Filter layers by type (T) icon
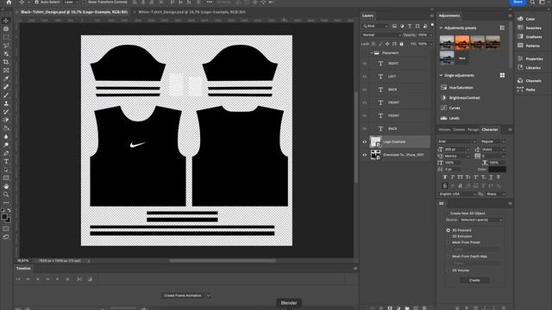The width and height of the screenshot is (552, 310). pos(410,26)
